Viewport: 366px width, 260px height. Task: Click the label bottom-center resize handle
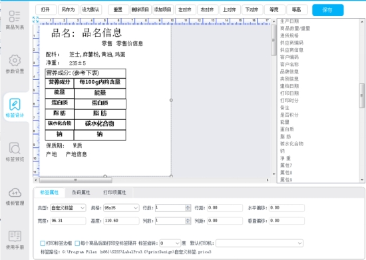[105, 176]
